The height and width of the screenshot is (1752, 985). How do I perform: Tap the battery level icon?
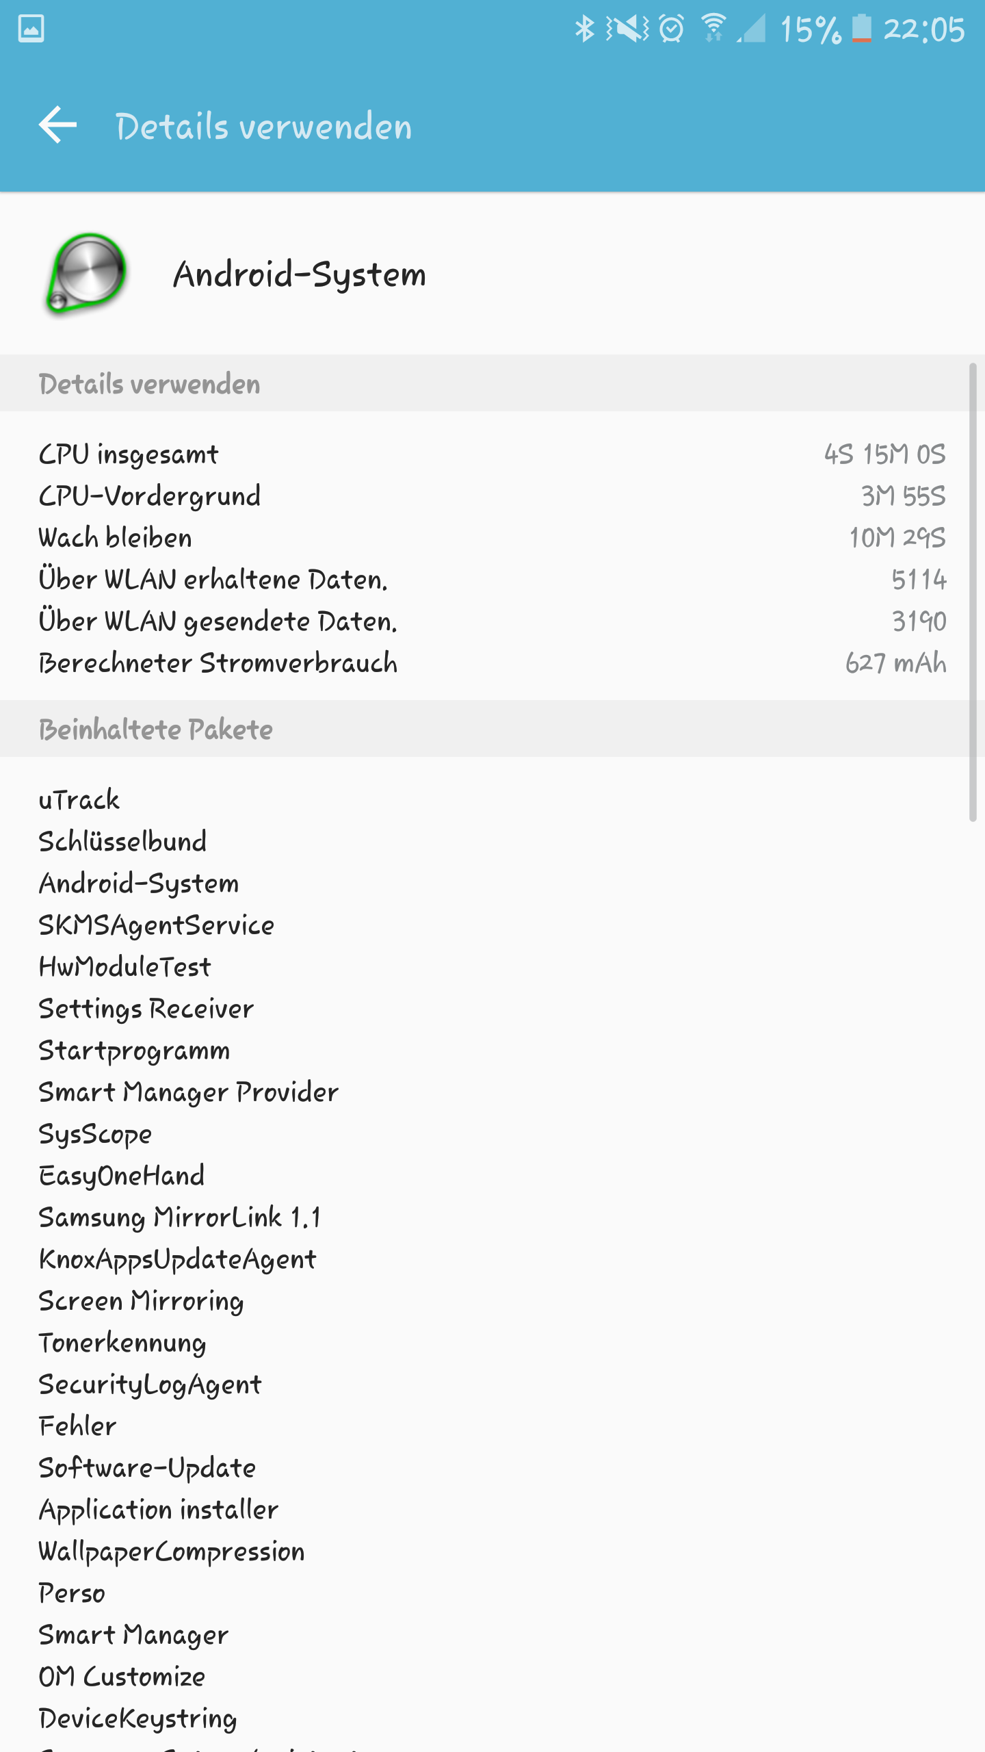pyautogui.click(x=861, y=29)
